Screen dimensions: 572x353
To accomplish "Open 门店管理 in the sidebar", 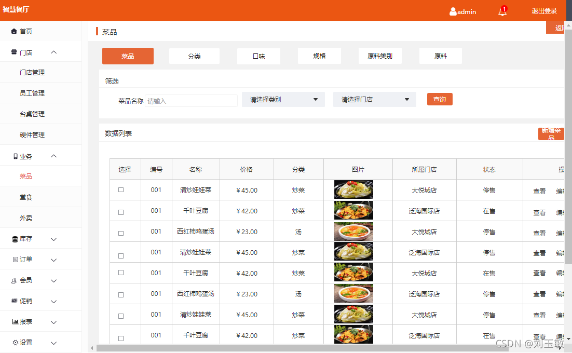I will [x=32, y=73].
